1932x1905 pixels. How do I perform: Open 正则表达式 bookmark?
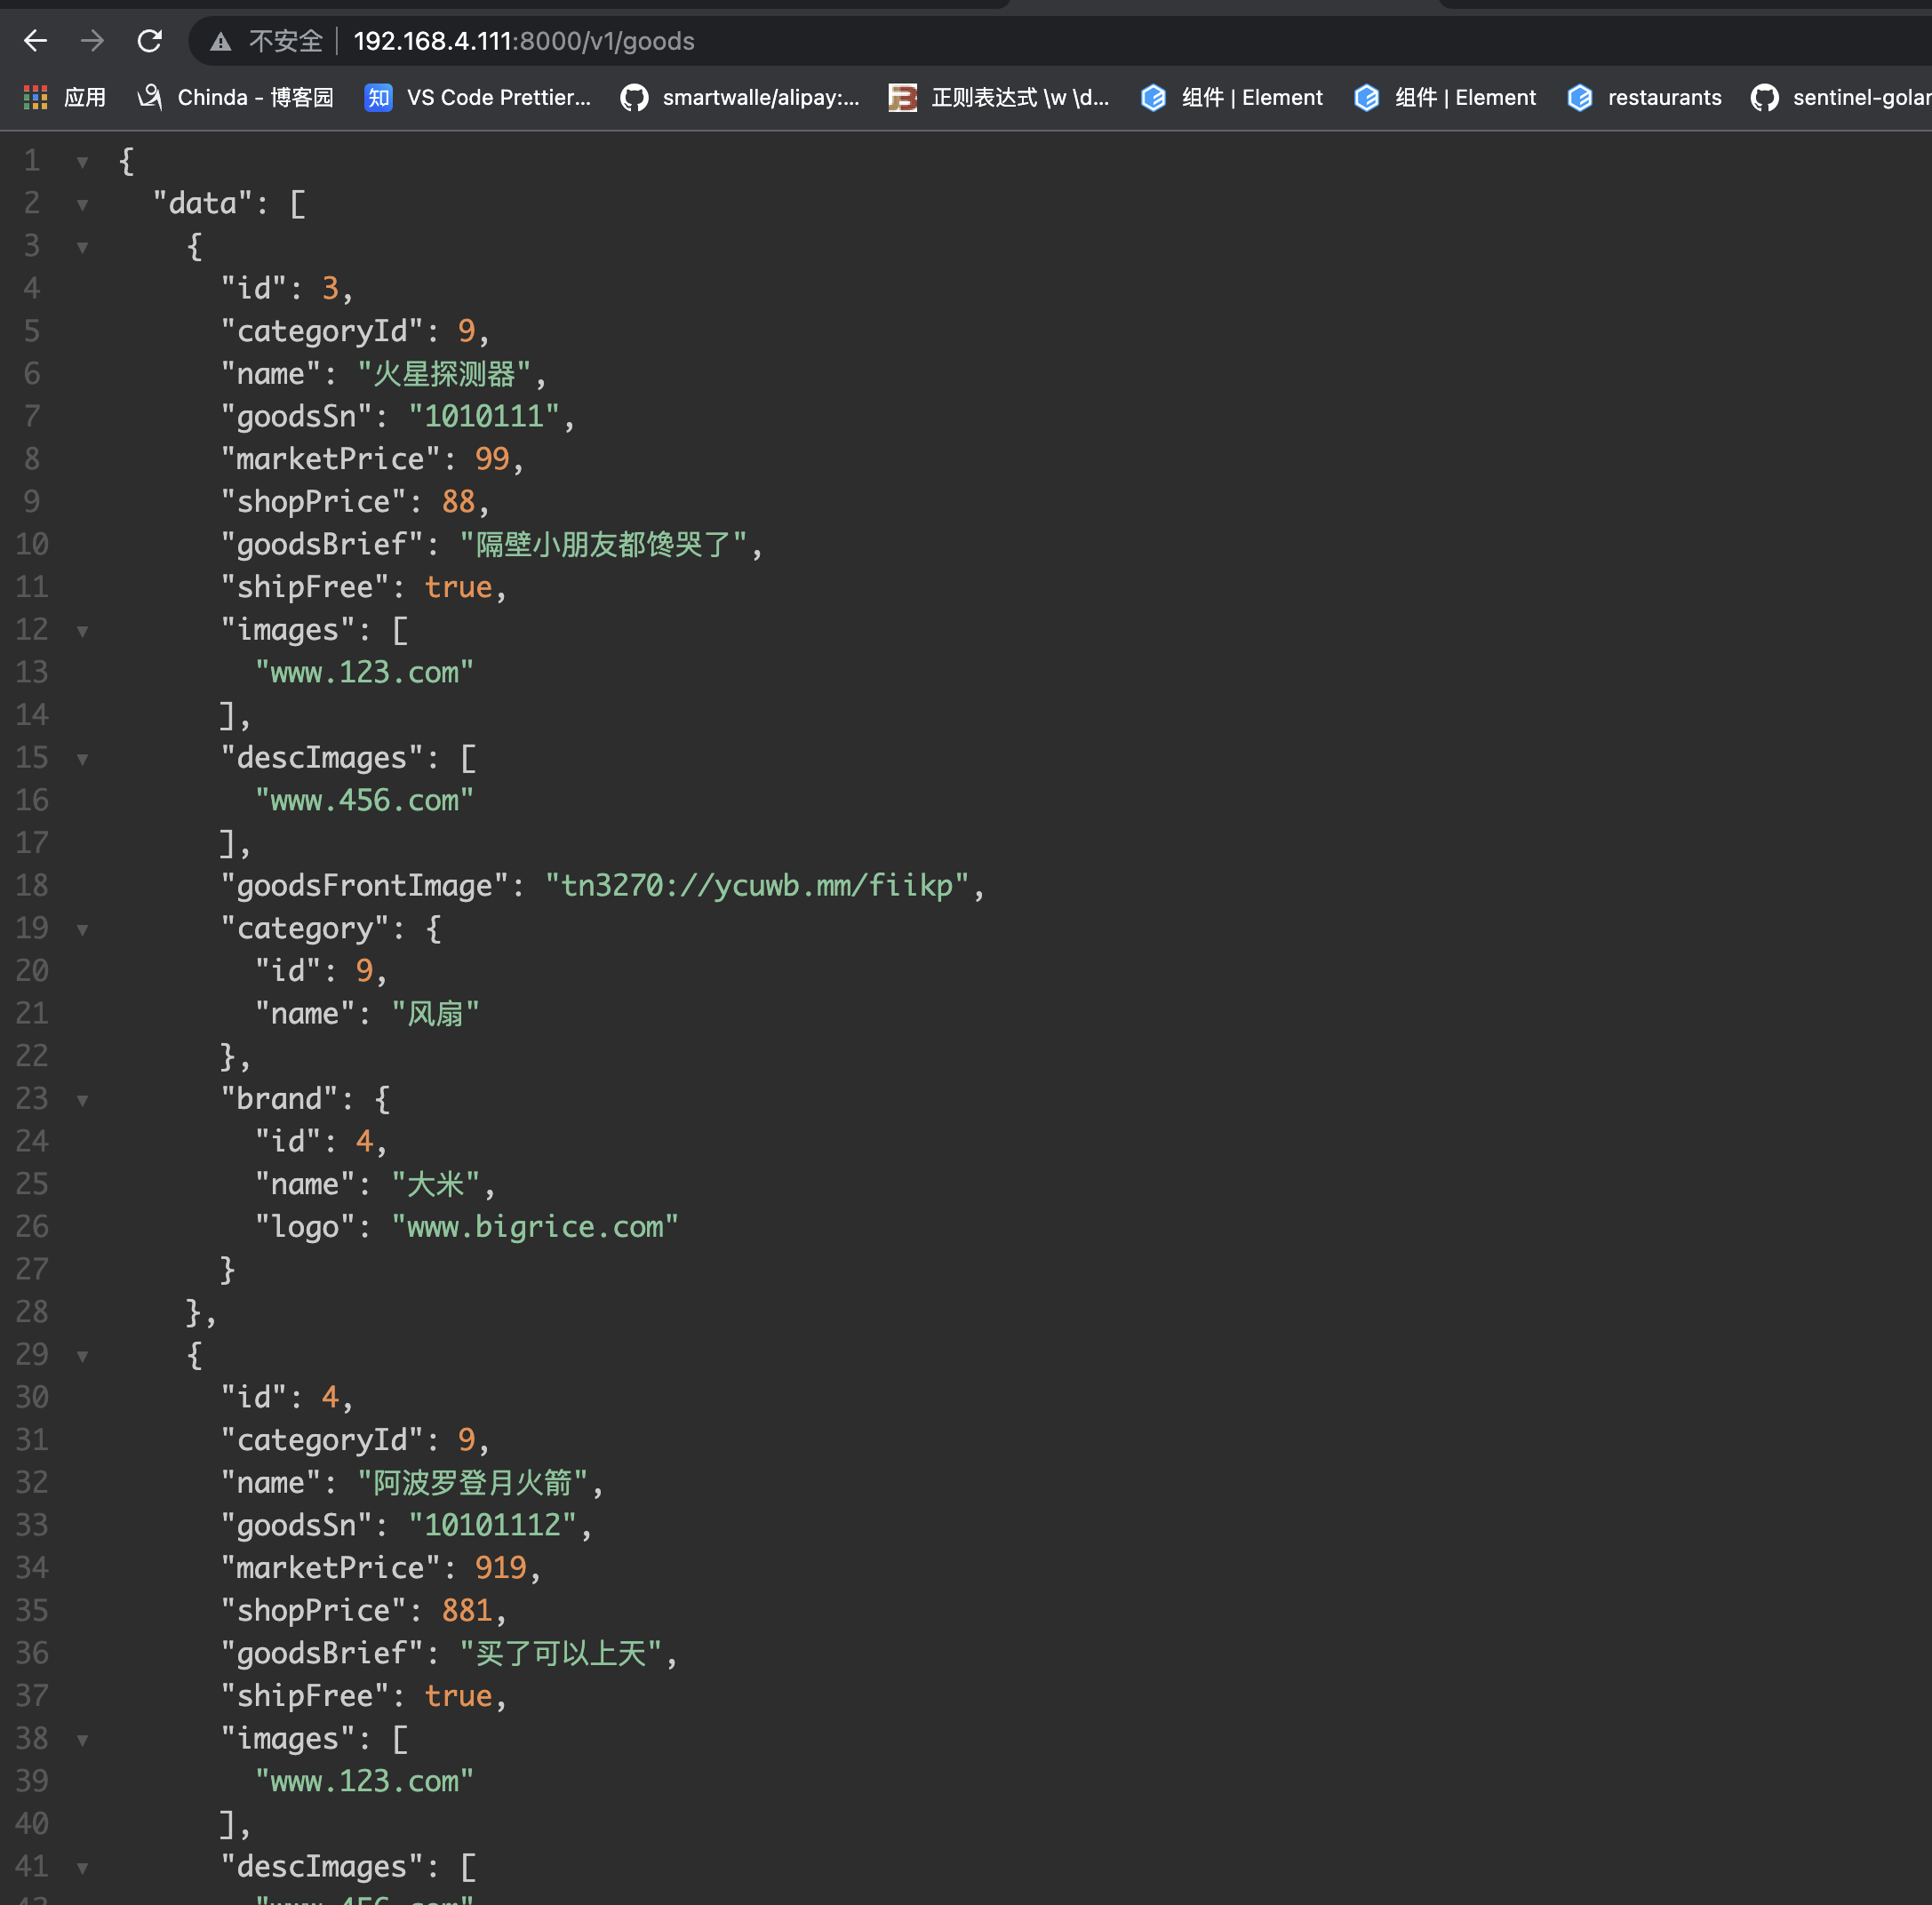click(x=999, y=97)
